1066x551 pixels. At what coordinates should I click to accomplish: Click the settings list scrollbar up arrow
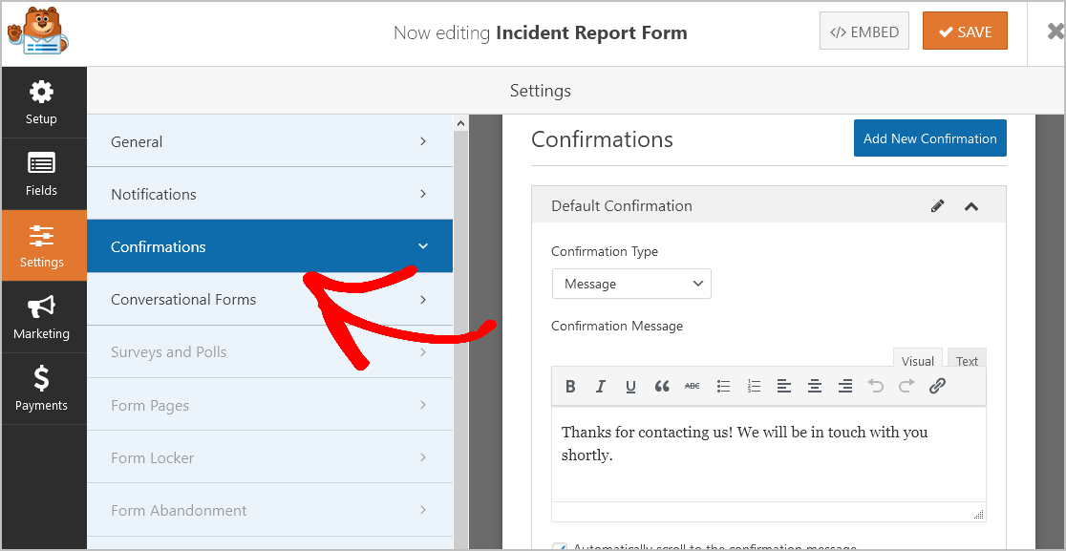[461, 123]
